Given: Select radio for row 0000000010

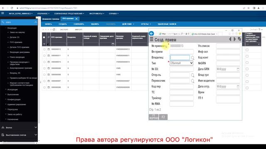Looking at the screenshot, I should 44,62.
